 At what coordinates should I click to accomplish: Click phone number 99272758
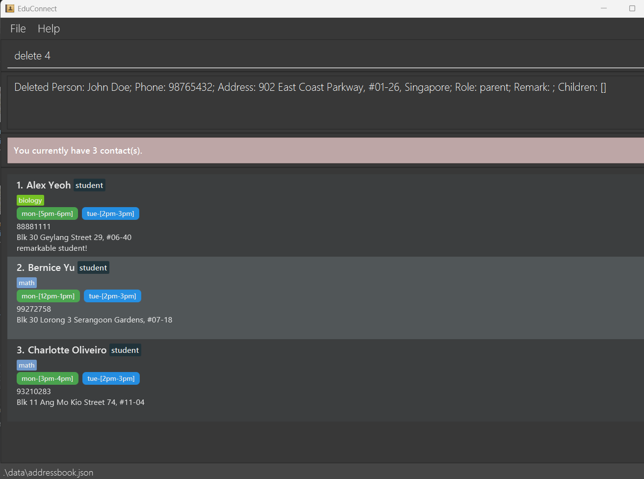[x=34, y=309]
